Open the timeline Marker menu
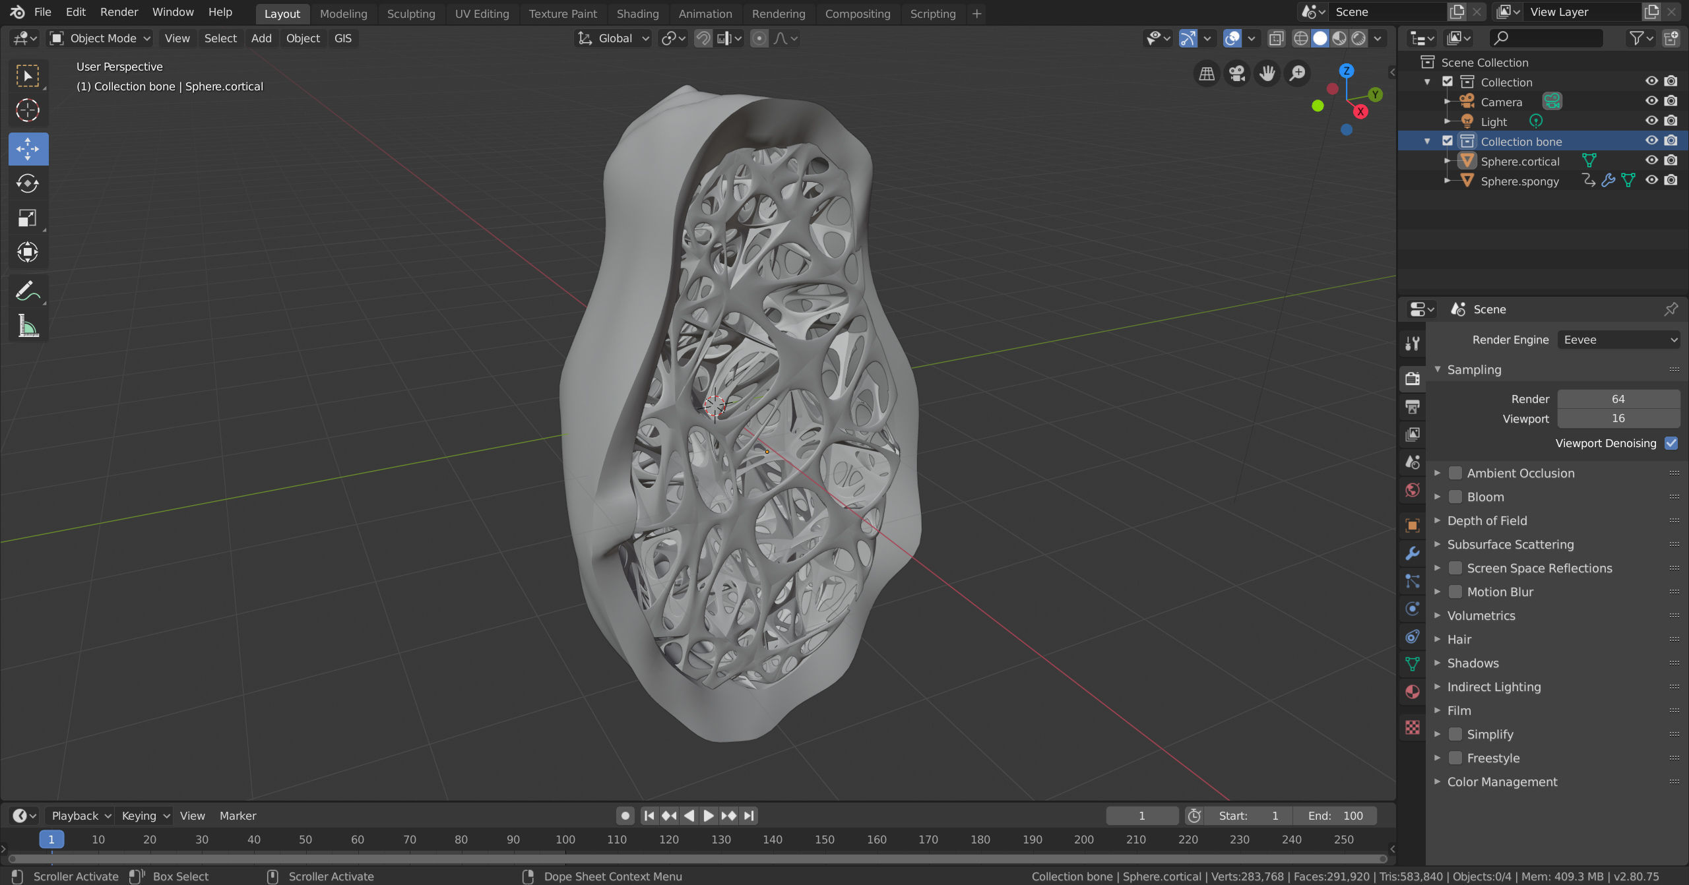 click(238, 816)
